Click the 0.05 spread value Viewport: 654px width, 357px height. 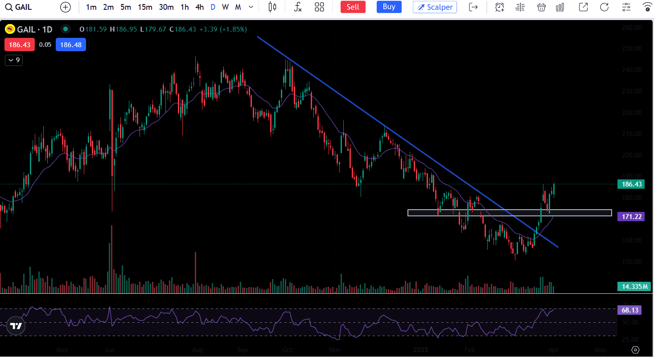pyautogui.click(x=45, y=45)
